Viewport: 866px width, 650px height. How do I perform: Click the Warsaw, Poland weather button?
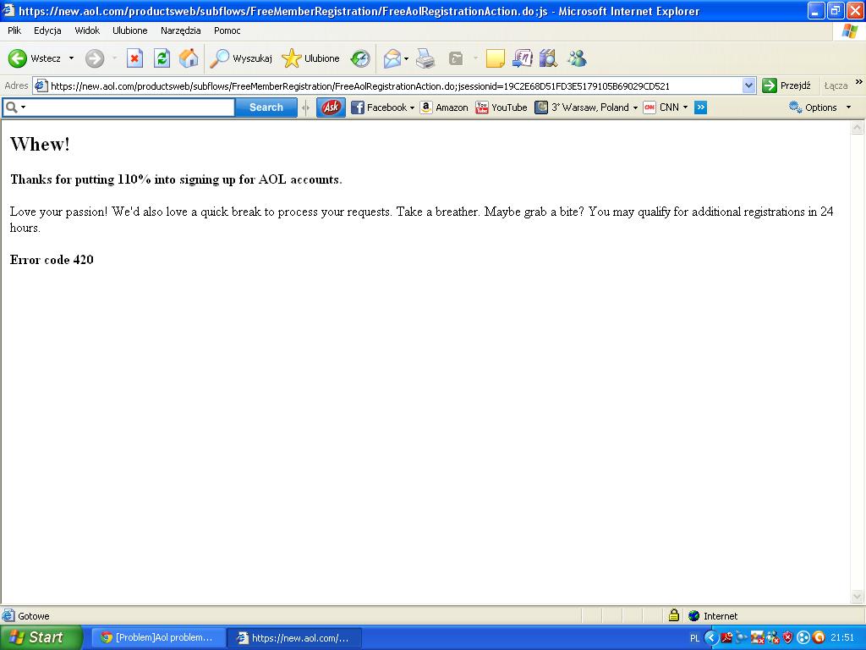click(x=582, y=107)
